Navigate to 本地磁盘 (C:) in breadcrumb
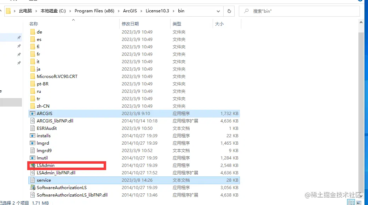Screen dimensions: 368x205 coord(53,11)
